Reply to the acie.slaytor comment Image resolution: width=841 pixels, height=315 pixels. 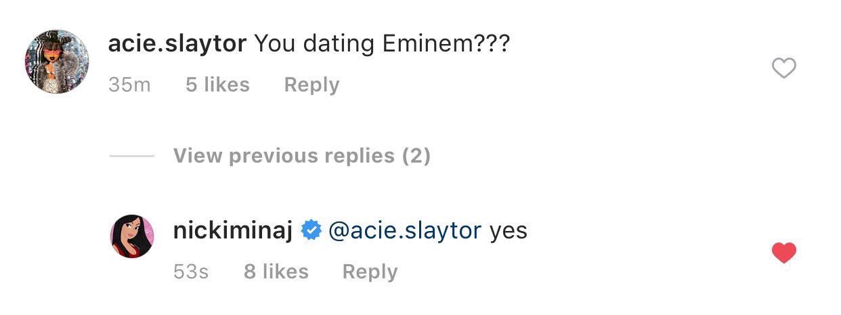pyautogui.click(x=311, y=85)
